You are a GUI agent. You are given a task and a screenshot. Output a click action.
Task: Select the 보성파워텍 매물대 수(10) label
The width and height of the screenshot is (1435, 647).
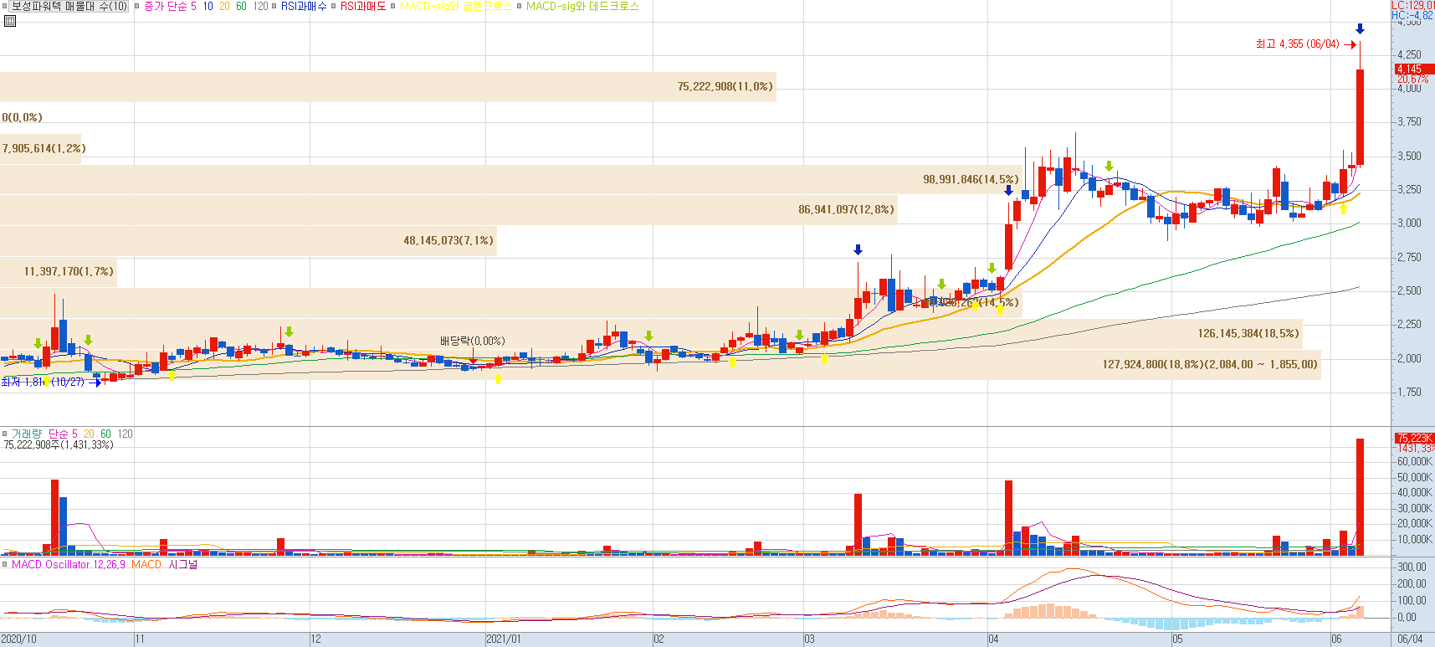69,6
